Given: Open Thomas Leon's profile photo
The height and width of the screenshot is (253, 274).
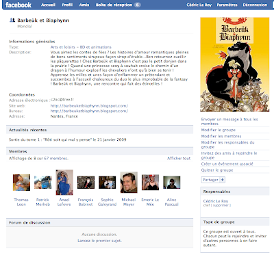Looking at the screenshot, I should tap(21, 183).
